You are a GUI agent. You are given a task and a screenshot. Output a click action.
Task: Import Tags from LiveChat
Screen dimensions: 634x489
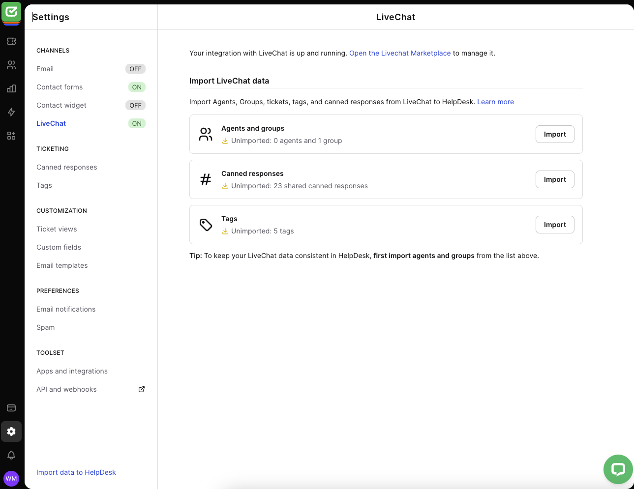tap(555, 225)
